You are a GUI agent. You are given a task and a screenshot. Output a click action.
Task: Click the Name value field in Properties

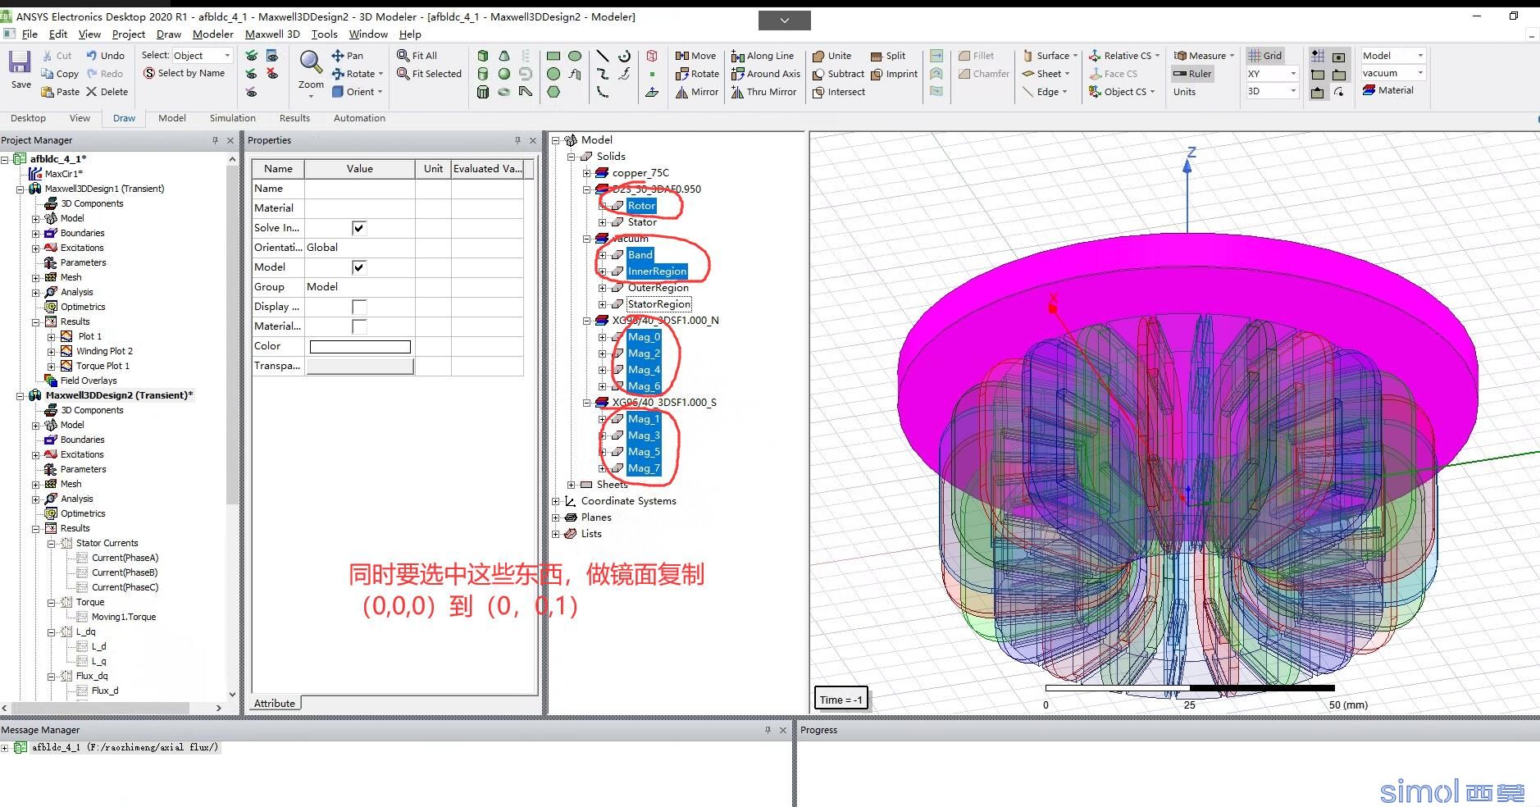pyautogui.click(x=359, y=189)
